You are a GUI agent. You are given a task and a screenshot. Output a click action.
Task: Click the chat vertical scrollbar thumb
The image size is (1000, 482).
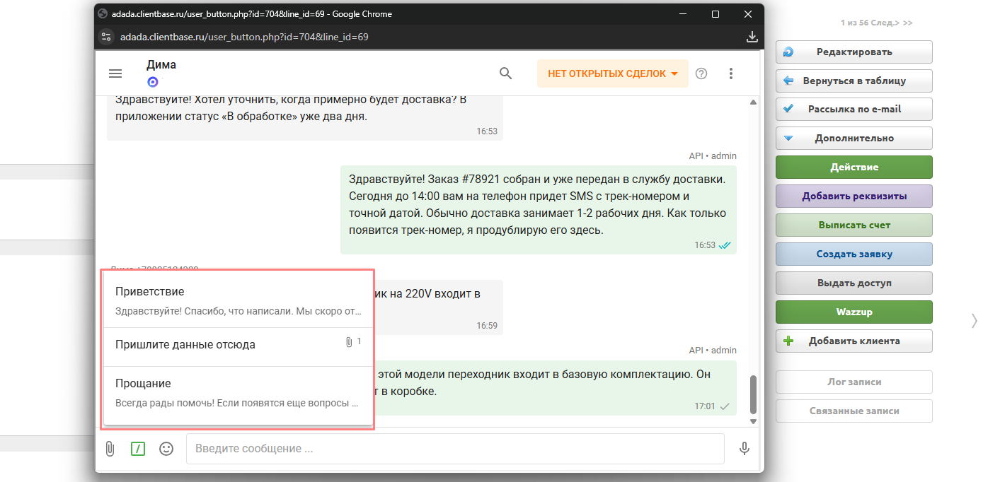(753, 394)
